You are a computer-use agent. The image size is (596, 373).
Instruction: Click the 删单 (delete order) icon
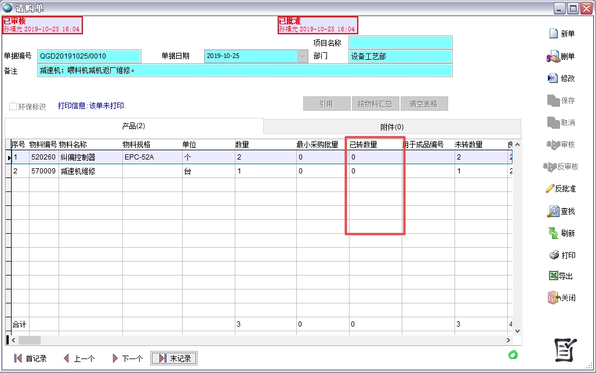553,56
